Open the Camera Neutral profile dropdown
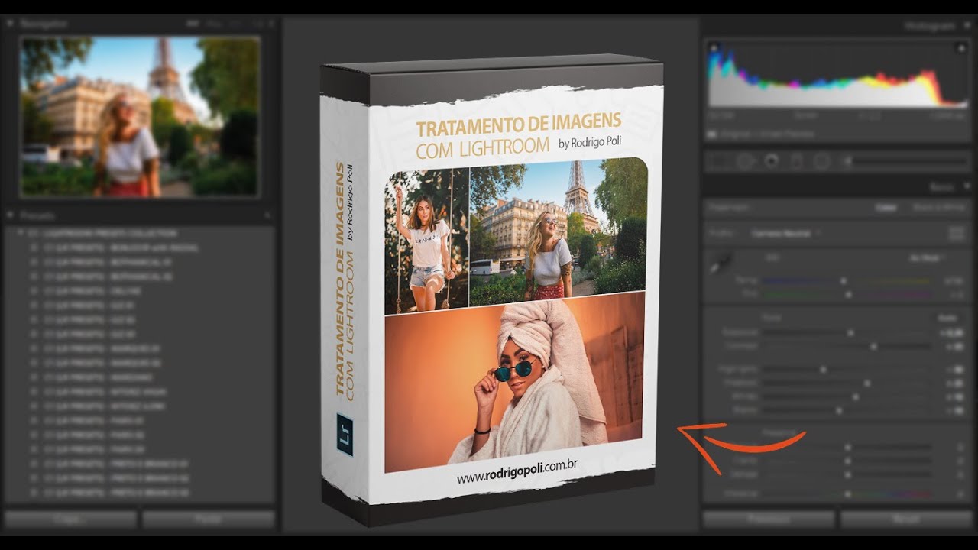The image size is (978, 550). click(786, 233)
